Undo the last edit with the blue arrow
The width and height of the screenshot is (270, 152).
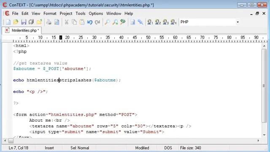(90, 22)
